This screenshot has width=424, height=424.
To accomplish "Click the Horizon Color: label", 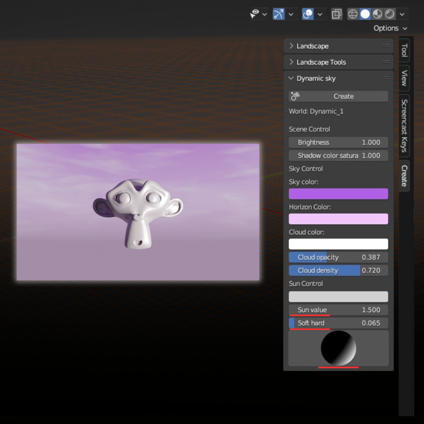I will tap(310, 207).
